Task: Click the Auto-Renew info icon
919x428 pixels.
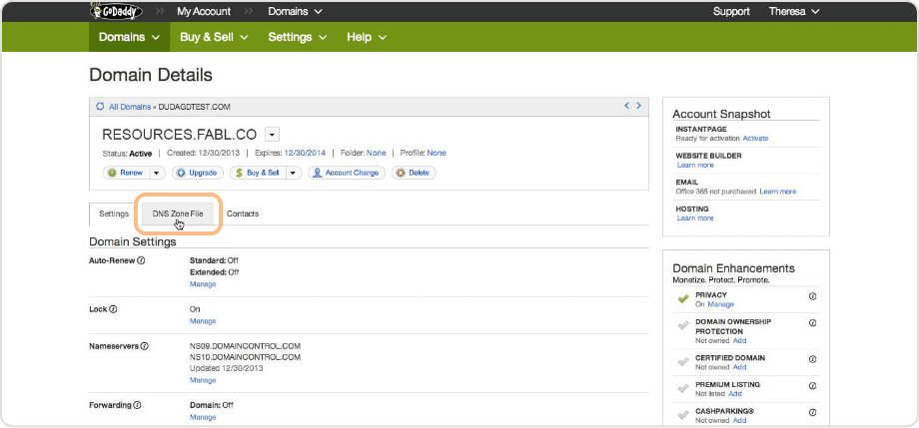Action: pyautogui.click(x=141, y=260)
